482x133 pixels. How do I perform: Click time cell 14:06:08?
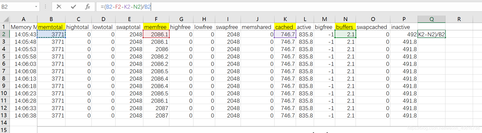tap(24, 71)
